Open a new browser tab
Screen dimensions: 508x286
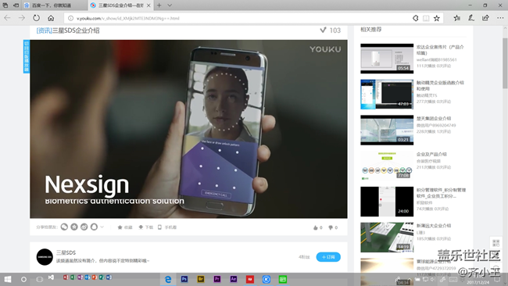159,5
